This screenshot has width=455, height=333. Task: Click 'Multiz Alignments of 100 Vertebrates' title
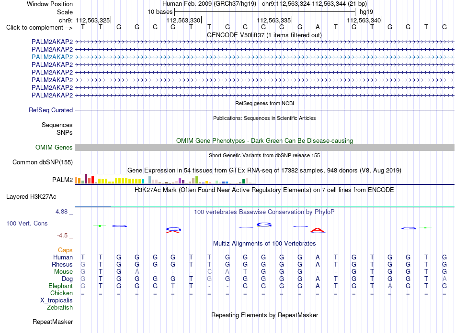coord(264,244)
